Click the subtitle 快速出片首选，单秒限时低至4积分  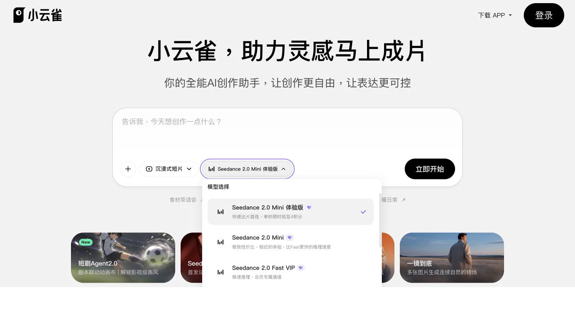click(x=267, y=217)
